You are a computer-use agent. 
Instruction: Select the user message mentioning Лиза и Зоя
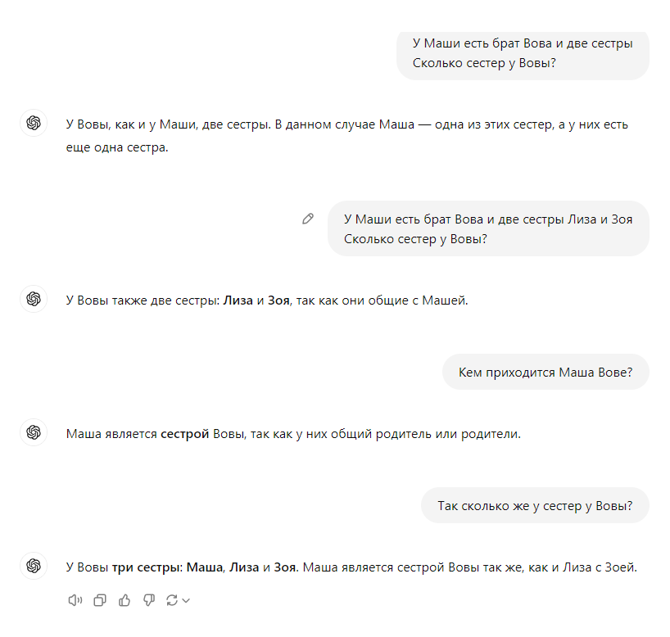click(x=488, y=228)
